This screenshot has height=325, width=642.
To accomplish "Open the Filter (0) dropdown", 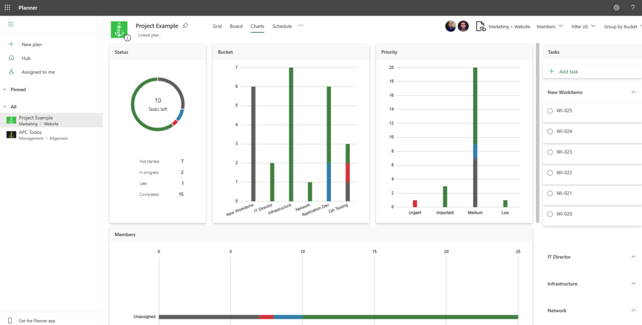I will 584,27.
